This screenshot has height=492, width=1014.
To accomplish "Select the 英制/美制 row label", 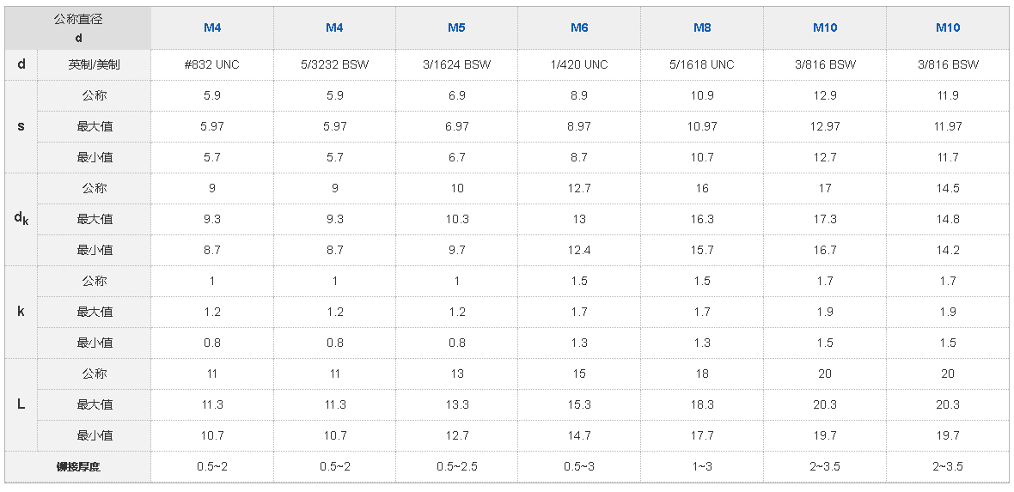I will coord(95,64).
